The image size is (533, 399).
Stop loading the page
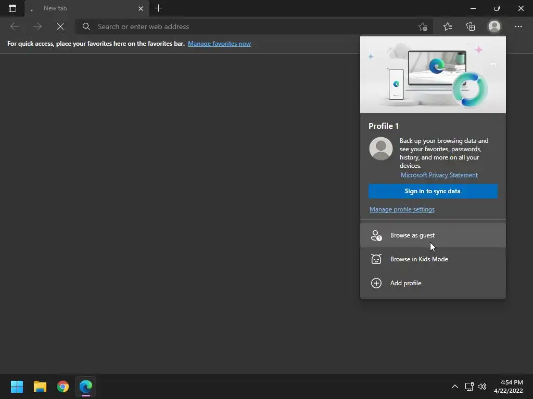coord(60,26)
